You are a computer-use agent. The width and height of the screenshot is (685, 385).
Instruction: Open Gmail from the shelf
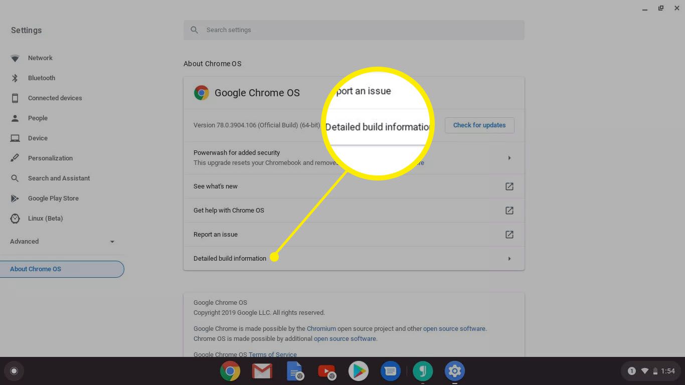(x=262, y=371)
